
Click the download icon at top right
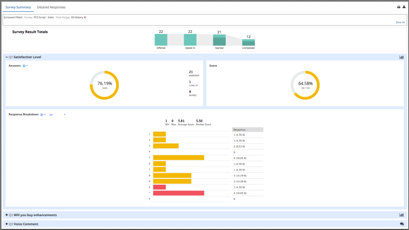[x=404, y=7]
